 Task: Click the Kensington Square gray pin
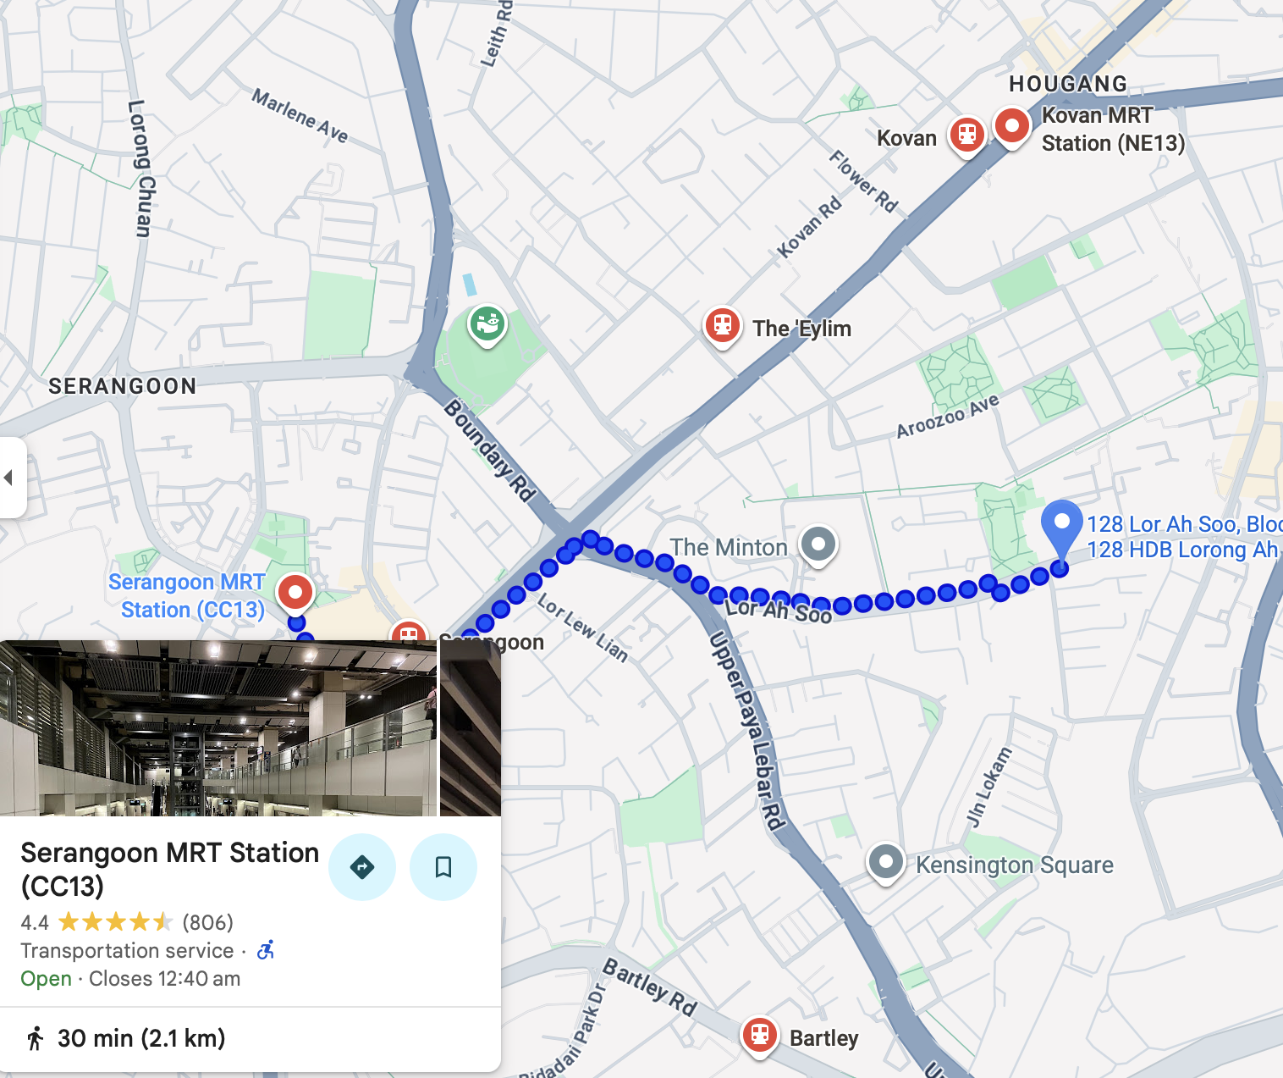(886, 863)
